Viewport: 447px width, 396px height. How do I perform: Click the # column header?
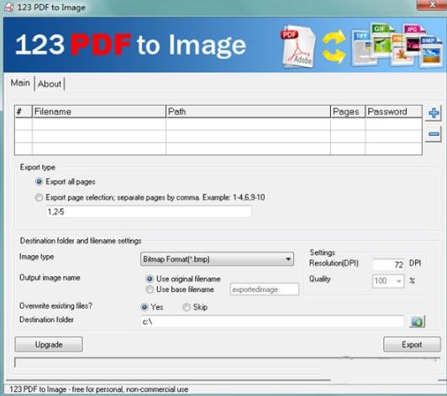click(x=24, y=112)
